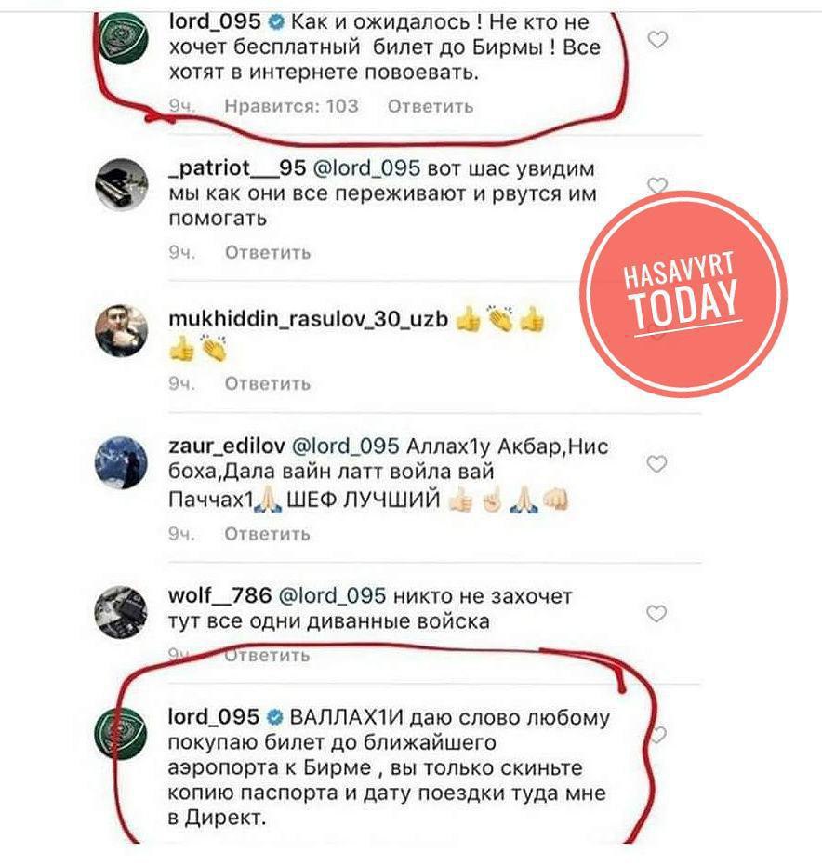Viewport: 822px width, 866px height.
Task: Open _patriot__95 profile picture
Action: (122, 184)
